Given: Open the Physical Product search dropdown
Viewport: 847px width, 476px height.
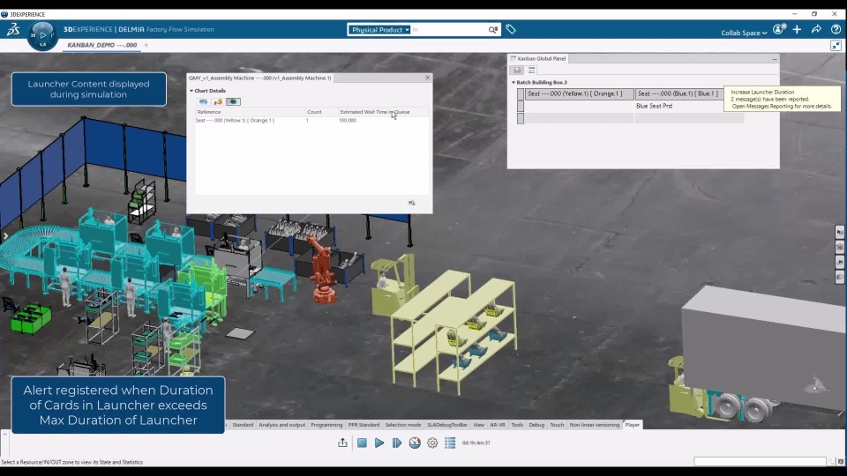Looking at the screenshot, I should [379, 30].
